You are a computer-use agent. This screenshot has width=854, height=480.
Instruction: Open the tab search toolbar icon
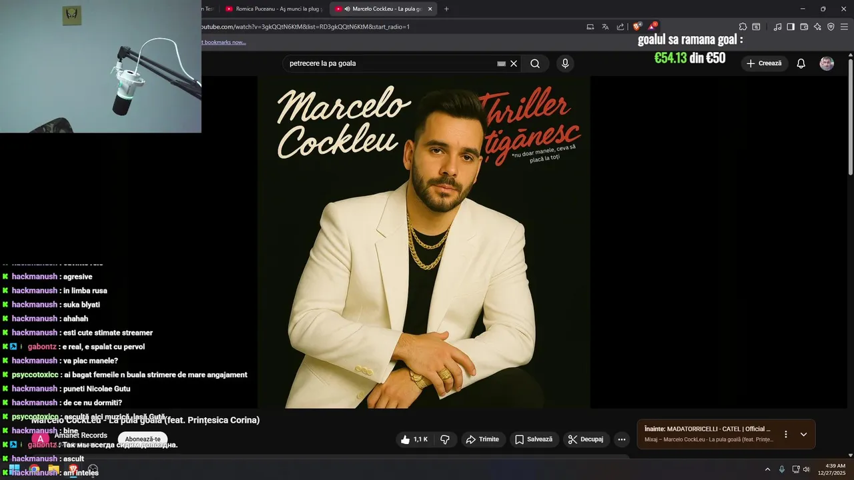pyautogui.click(x=756, y=27)
